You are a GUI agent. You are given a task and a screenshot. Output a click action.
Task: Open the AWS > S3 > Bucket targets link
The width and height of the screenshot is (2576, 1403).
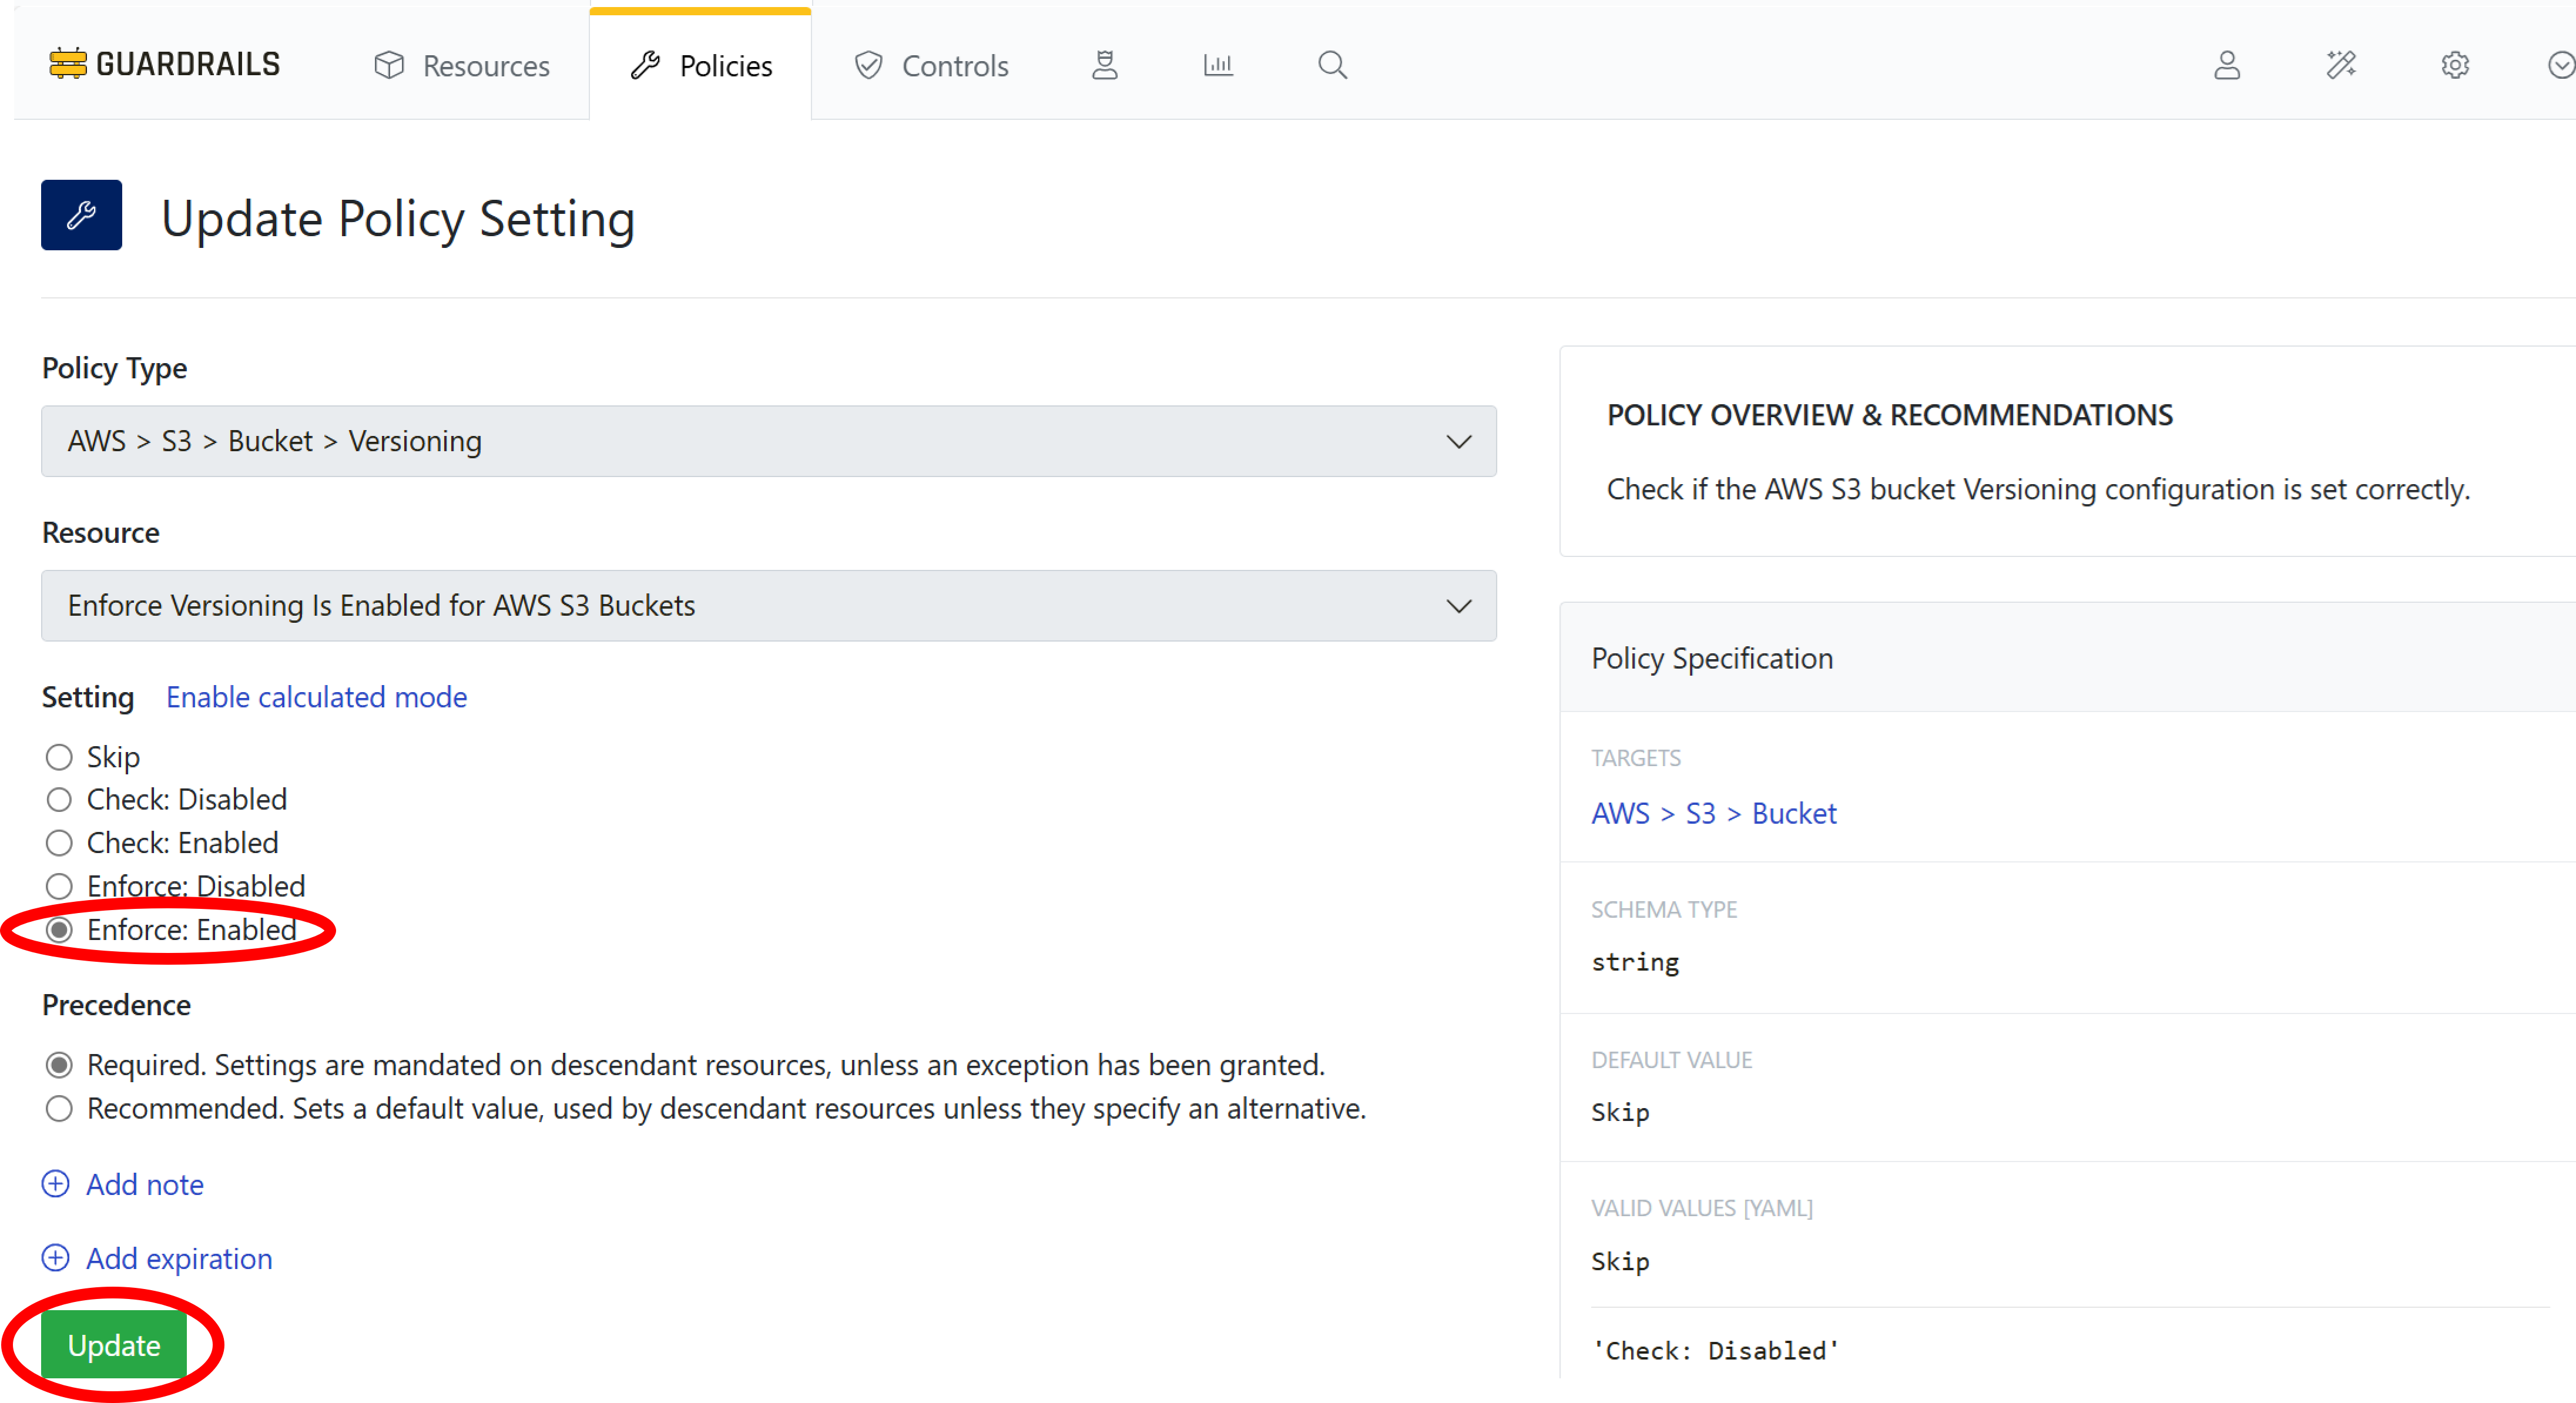1713,813
